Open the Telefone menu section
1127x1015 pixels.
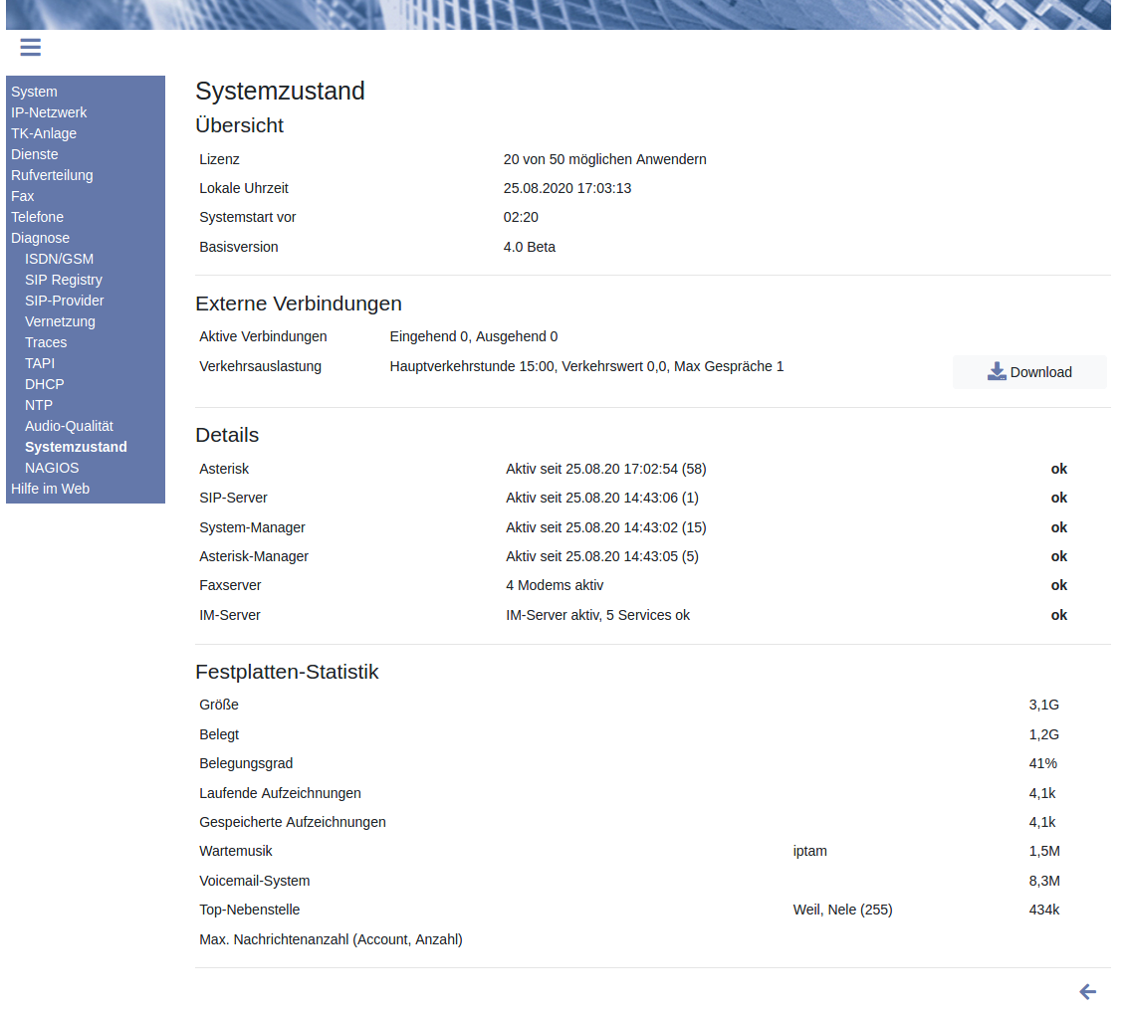tap(37, 217)
